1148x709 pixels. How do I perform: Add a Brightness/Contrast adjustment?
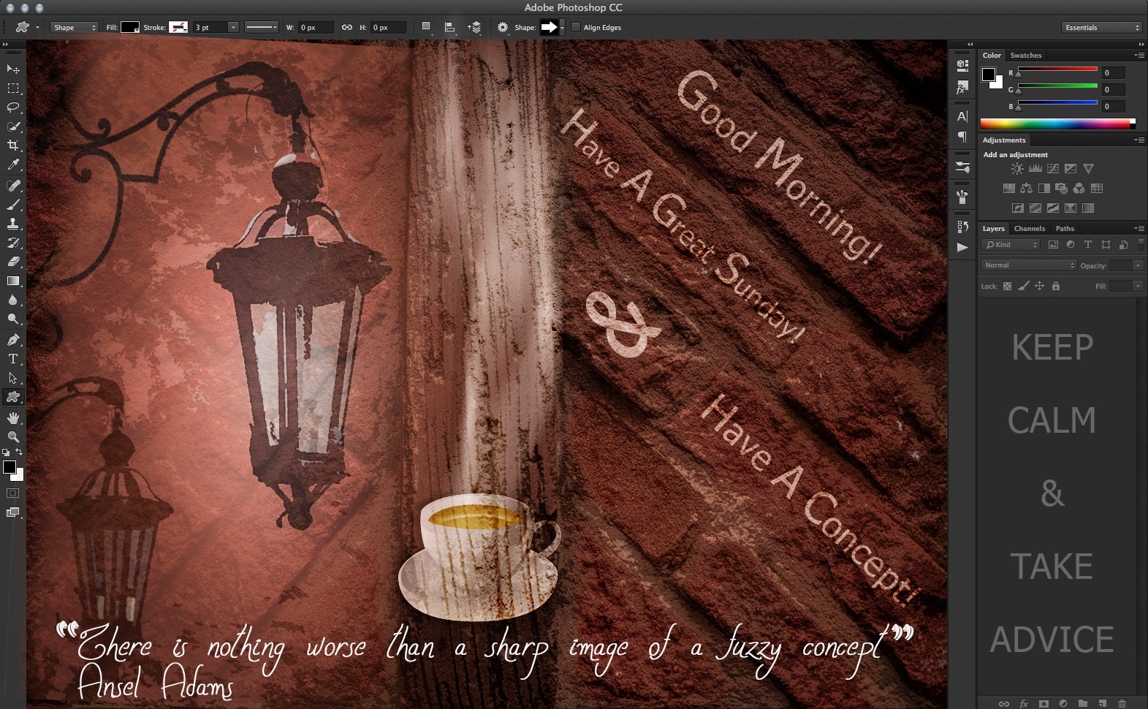coord(1017,169)
